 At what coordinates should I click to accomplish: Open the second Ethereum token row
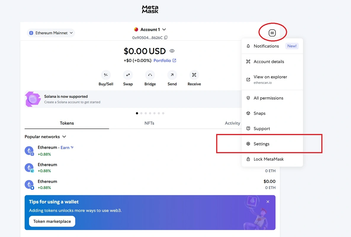point(150,168)
